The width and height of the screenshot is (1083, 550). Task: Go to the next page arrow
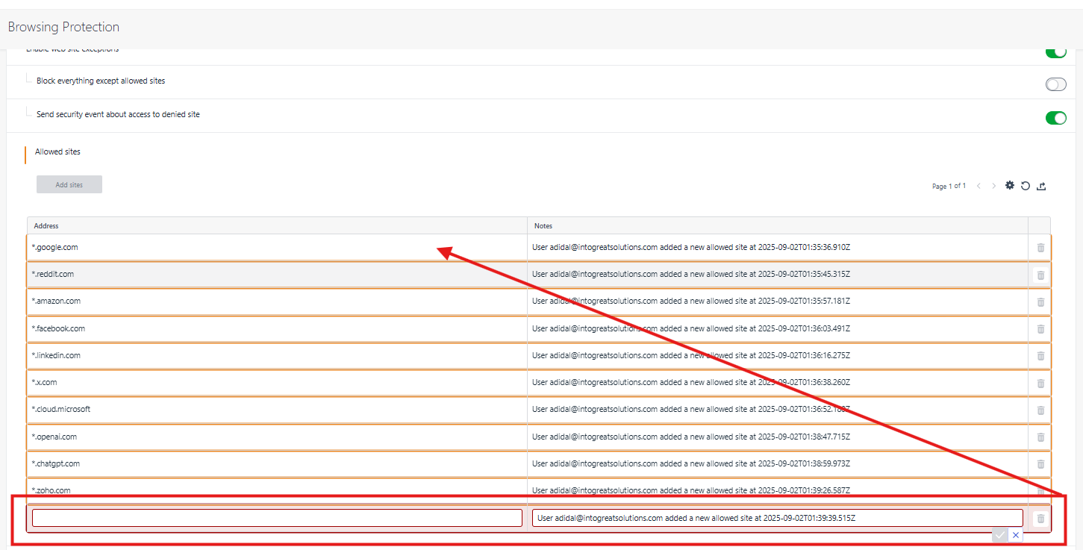(993, 186)
